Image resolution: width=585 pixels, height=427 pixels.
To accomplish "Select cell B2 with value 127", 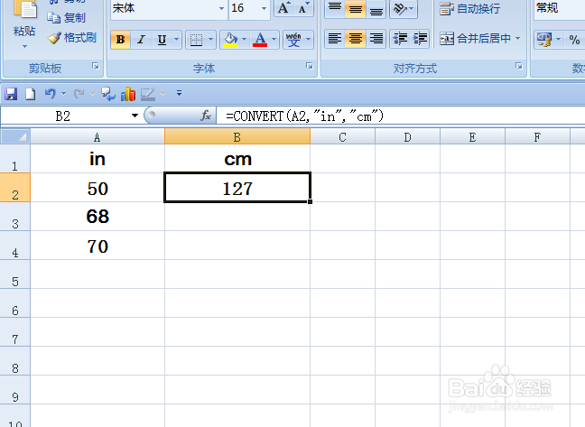I will coord(237,188).
